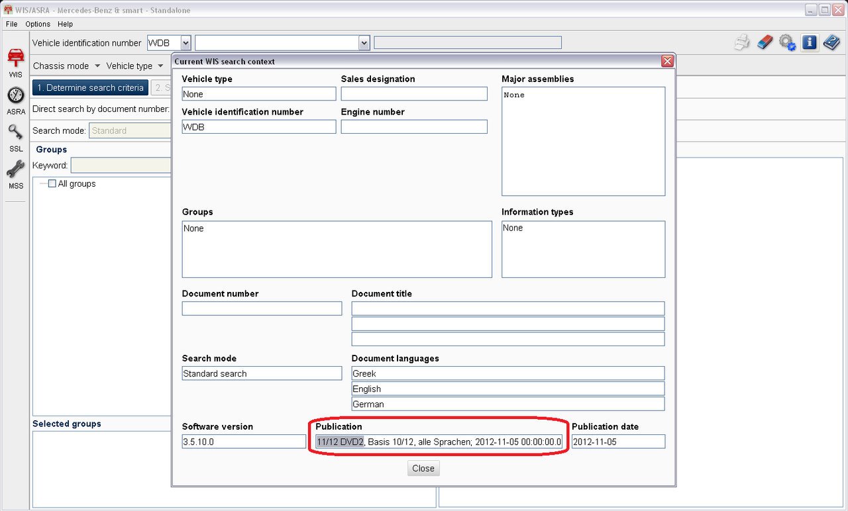
Task: Toggle the All groups checkbox
Action: click(52, 184)
